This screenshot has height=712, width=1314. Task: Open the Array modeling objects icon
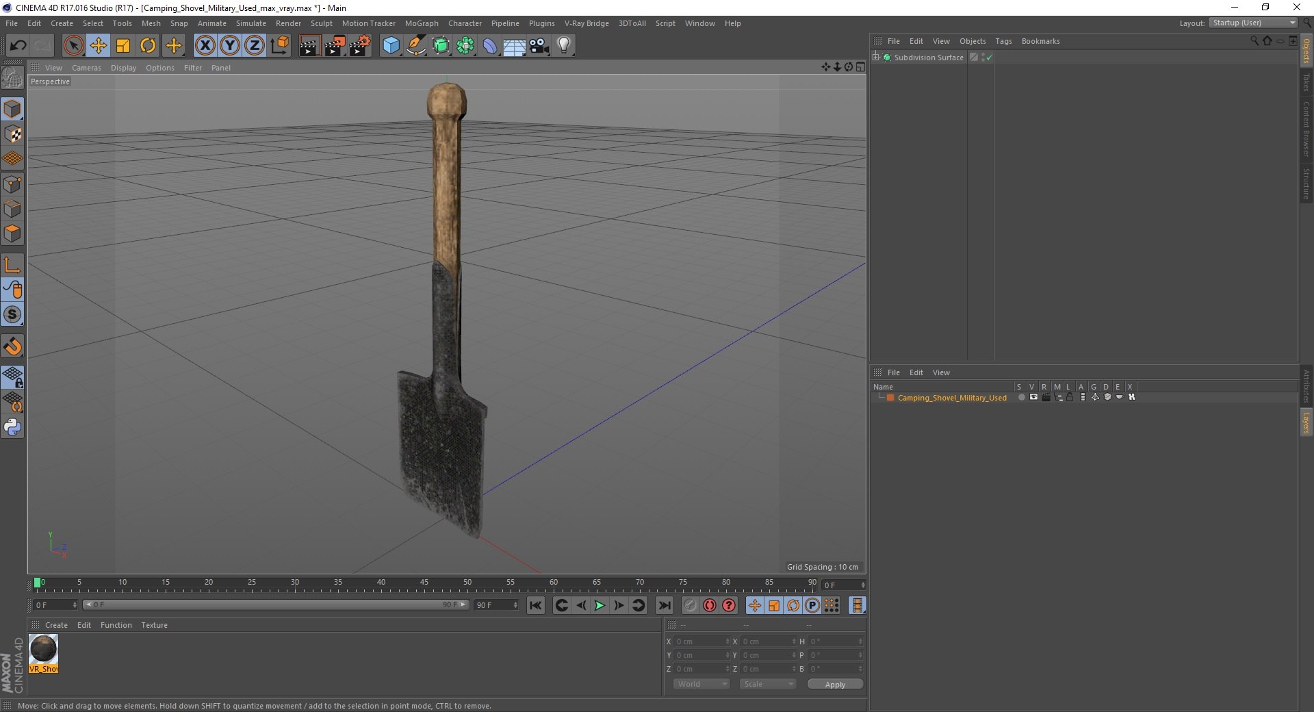coord(465,46)
